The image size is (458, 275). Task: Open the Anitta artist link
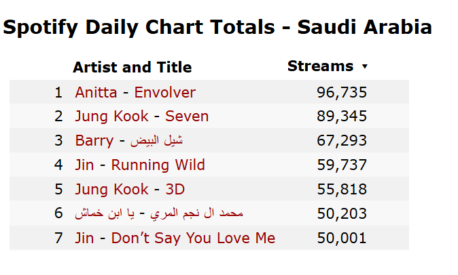96,93
